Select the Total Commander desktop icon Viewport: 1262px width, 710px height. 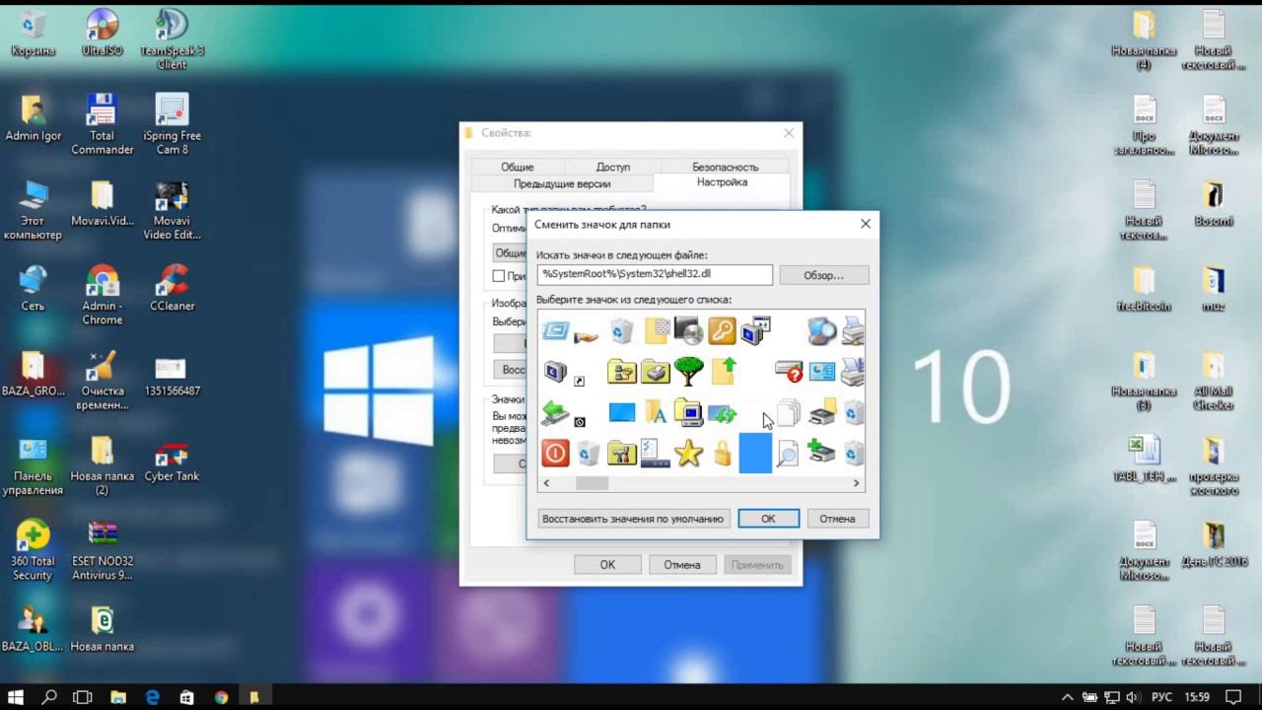coord(103,124)
